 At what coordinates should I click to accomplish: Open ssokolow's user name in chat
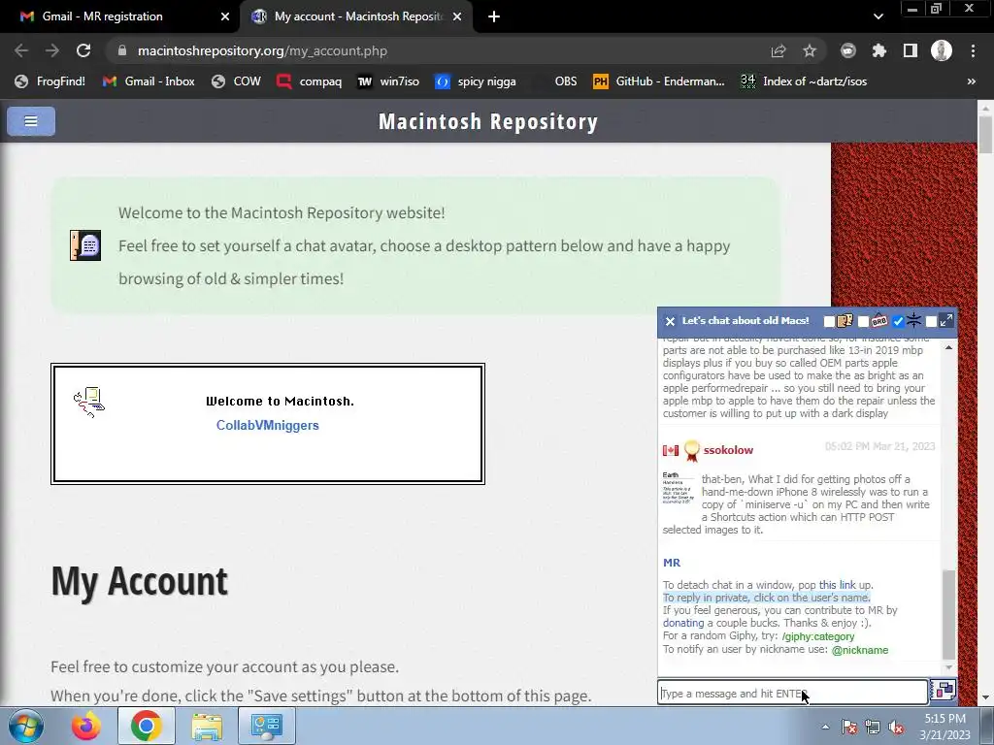728,450
